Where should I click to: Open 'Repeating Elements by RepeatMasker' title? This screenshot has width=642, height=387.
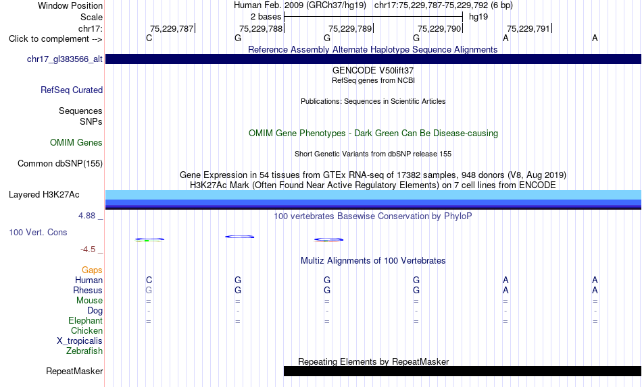pos(373,361)
